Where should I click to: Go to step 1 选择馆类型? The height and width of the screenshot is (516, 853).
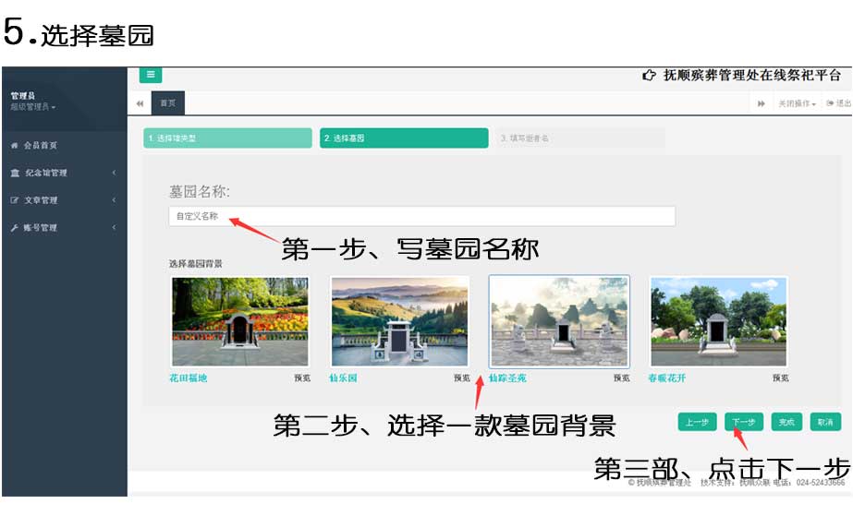(227, 138)
